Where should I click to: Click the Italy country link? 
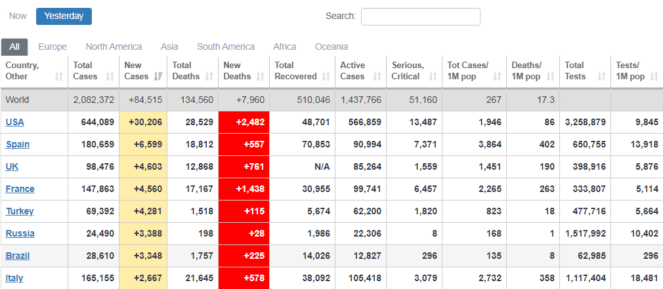[x=14, y=278]
